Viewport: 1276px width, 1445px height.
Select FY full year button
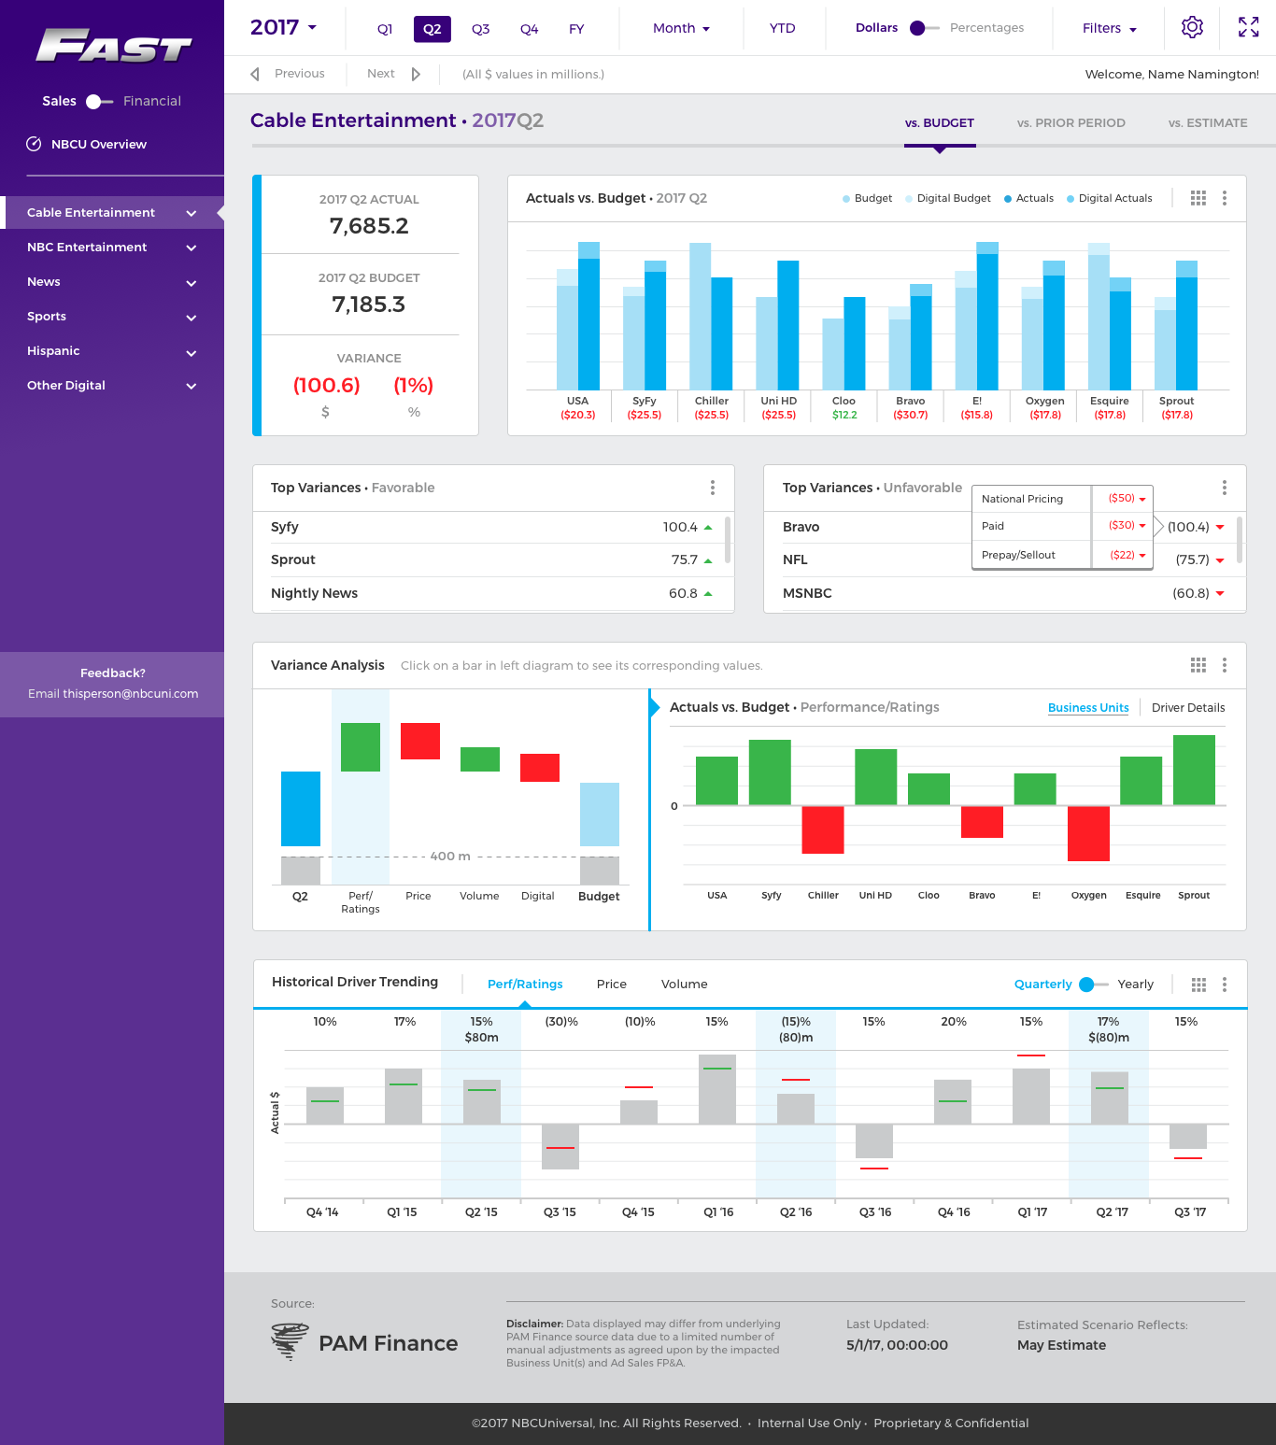tap(577, 29)
